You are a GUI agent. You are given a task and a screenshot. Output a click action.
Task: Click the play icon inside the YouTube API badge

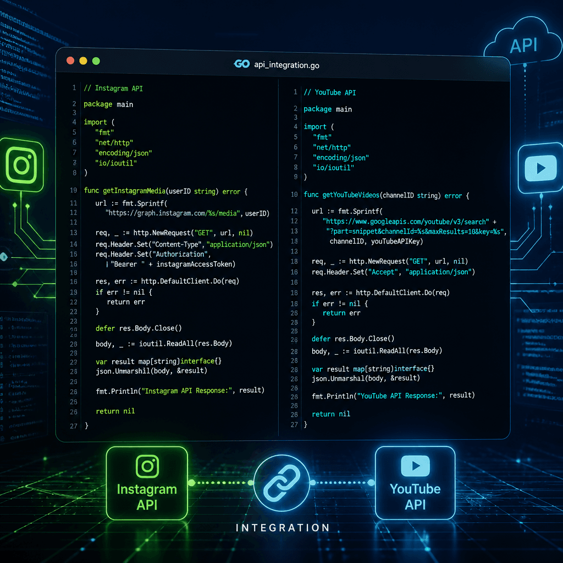tap(416, 466)
